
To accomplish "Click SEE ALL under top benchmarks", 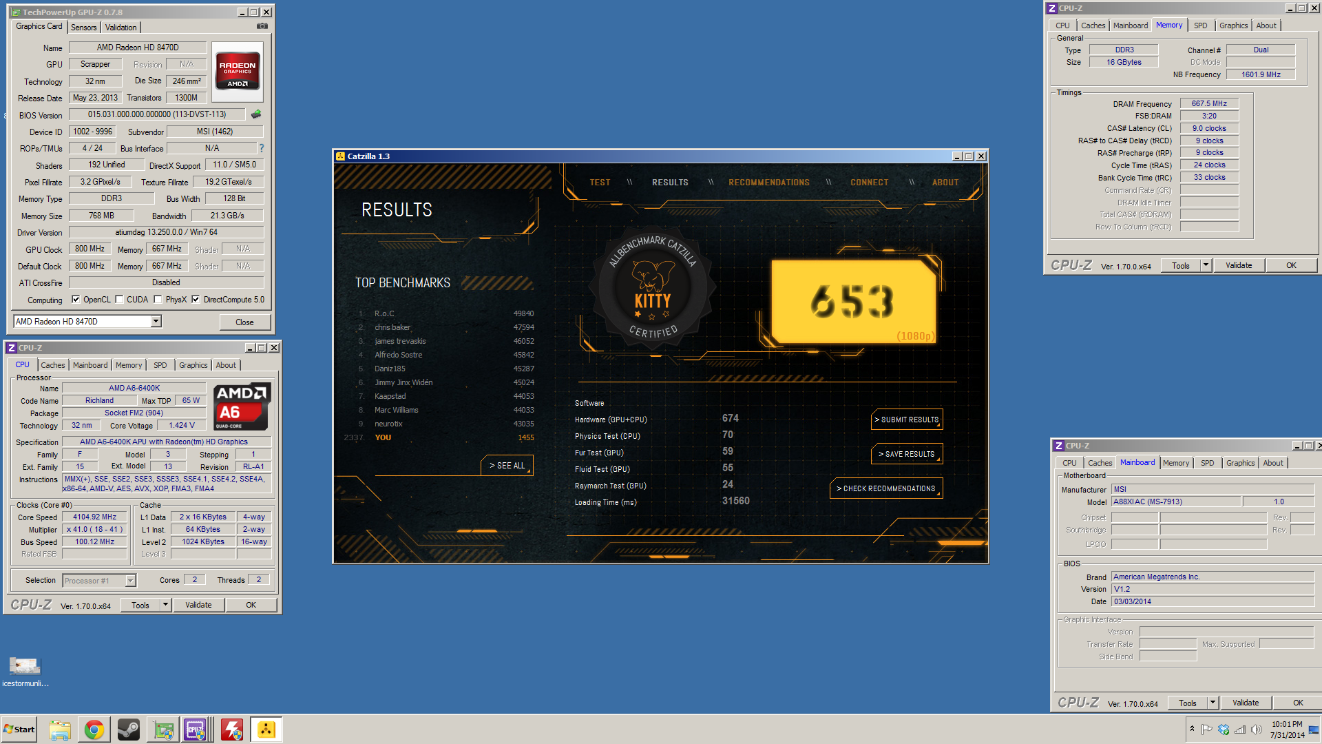I will [x=507, y=466].
